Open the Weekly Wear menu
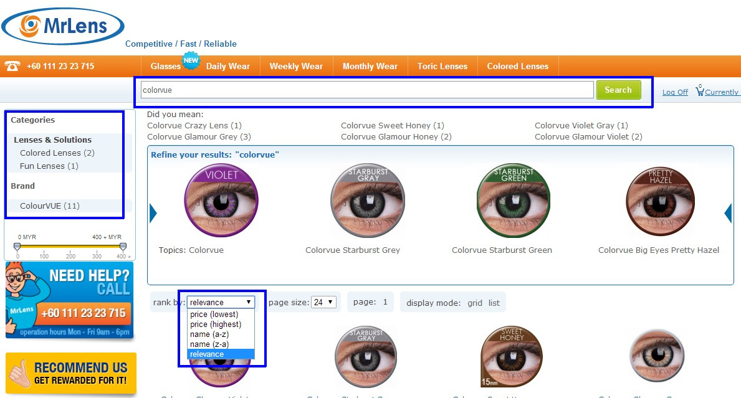This screenshot has width=741, height=398. pyautogui.click(x=296, y=66)
